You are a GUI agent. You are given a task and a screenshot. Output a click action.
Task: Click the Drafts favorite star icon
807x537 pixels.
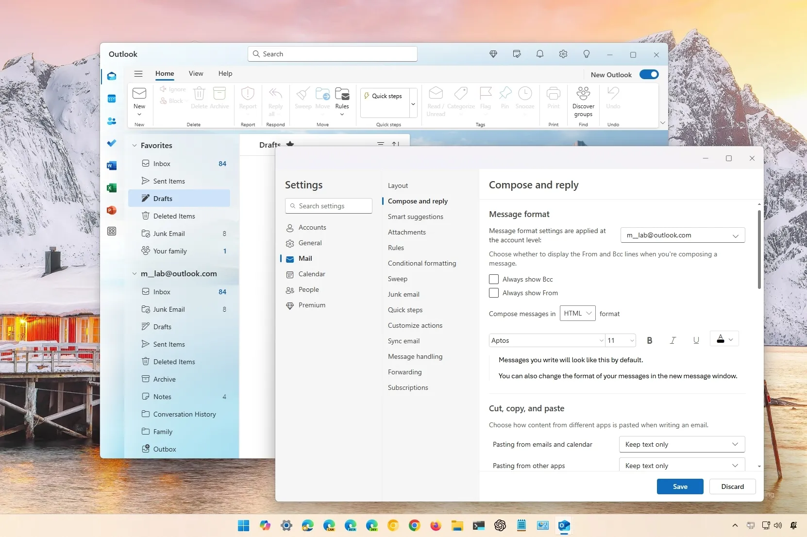[x=290, y=144]
